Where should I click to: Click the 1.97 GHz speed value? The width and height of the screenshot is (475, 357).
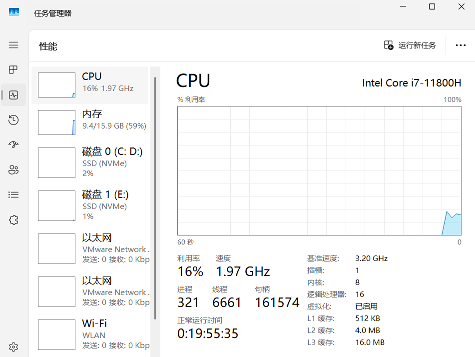243,271
